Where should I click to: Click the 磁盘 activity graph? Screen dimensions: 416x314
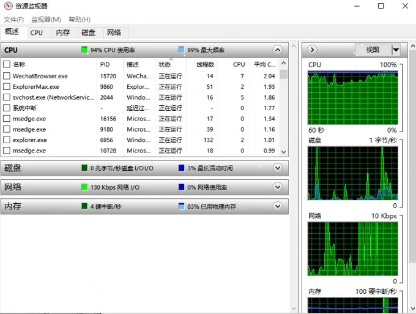[353, 173]
